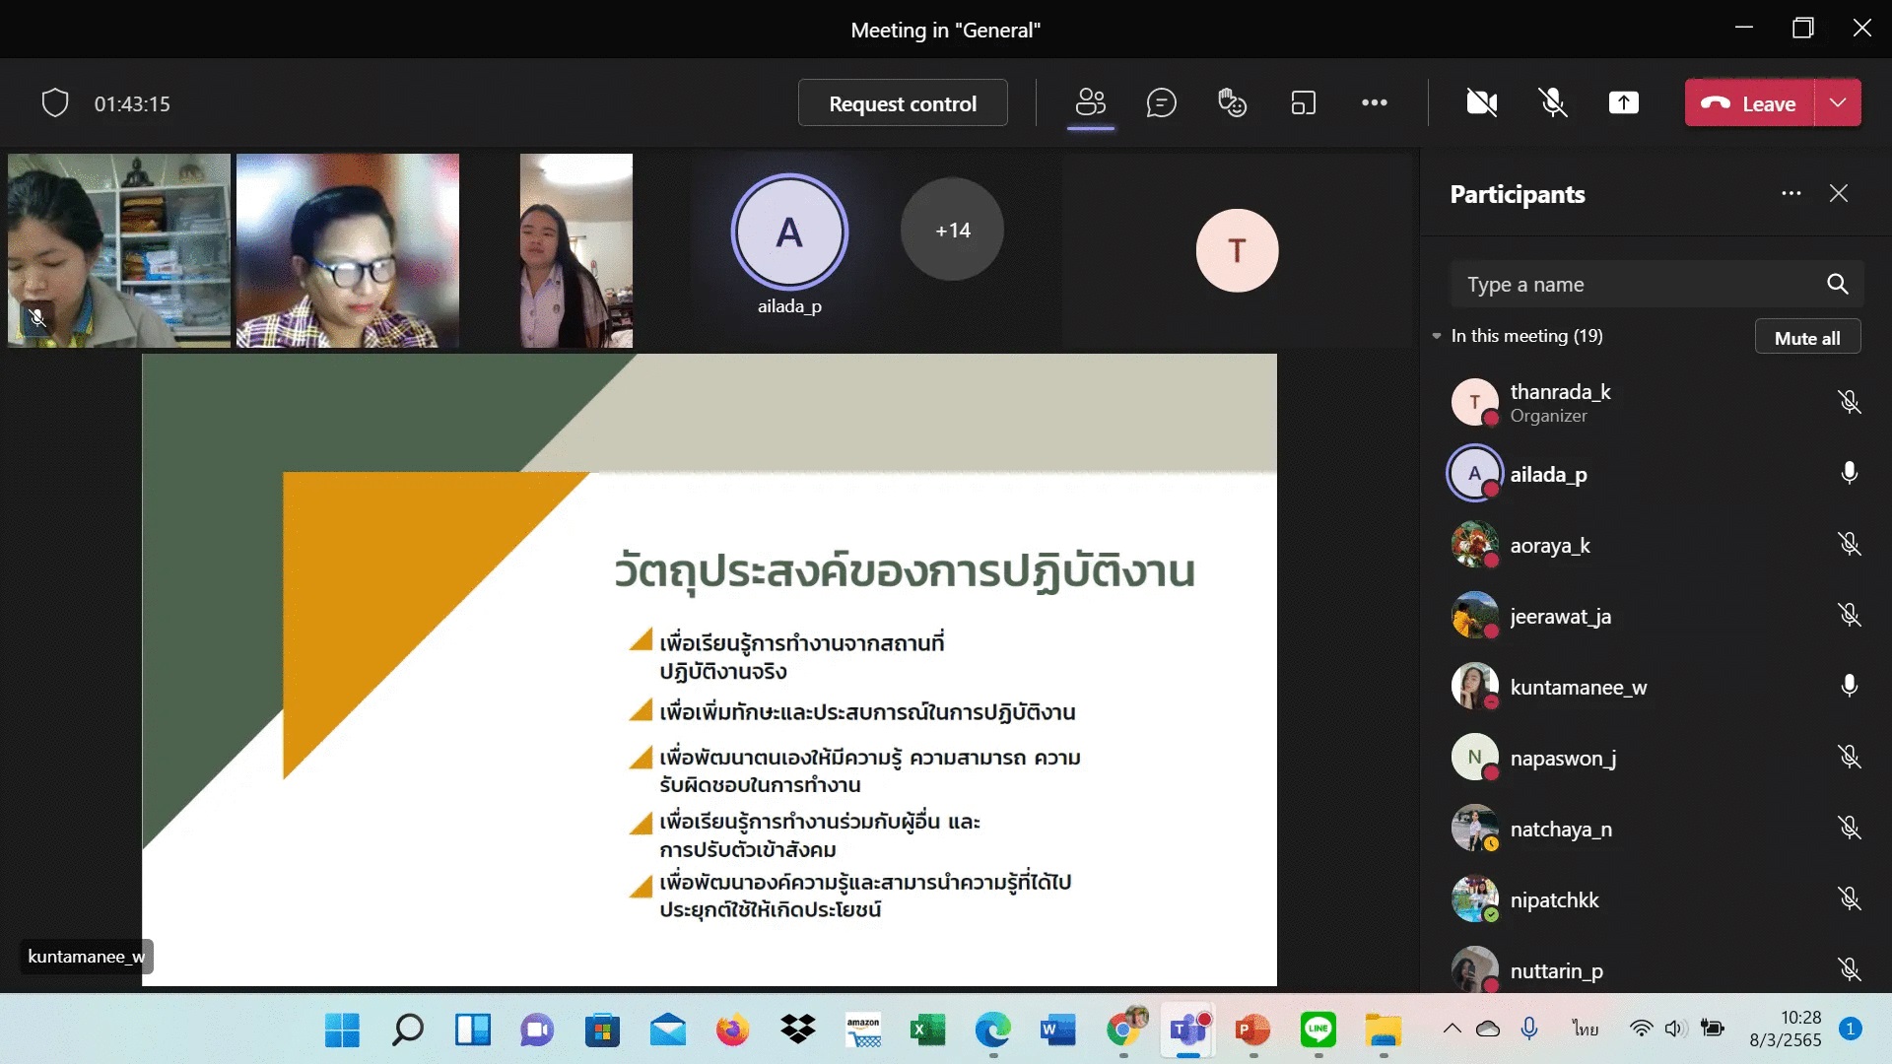Open the Show participants icon
Viewport: 1892px width, 1064px height.
coord(1090,102)
